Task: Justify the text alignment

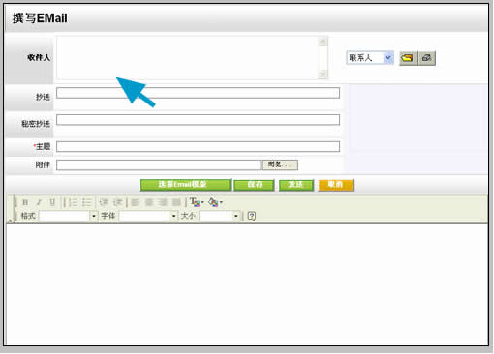Action: click(x=176, y=202)
